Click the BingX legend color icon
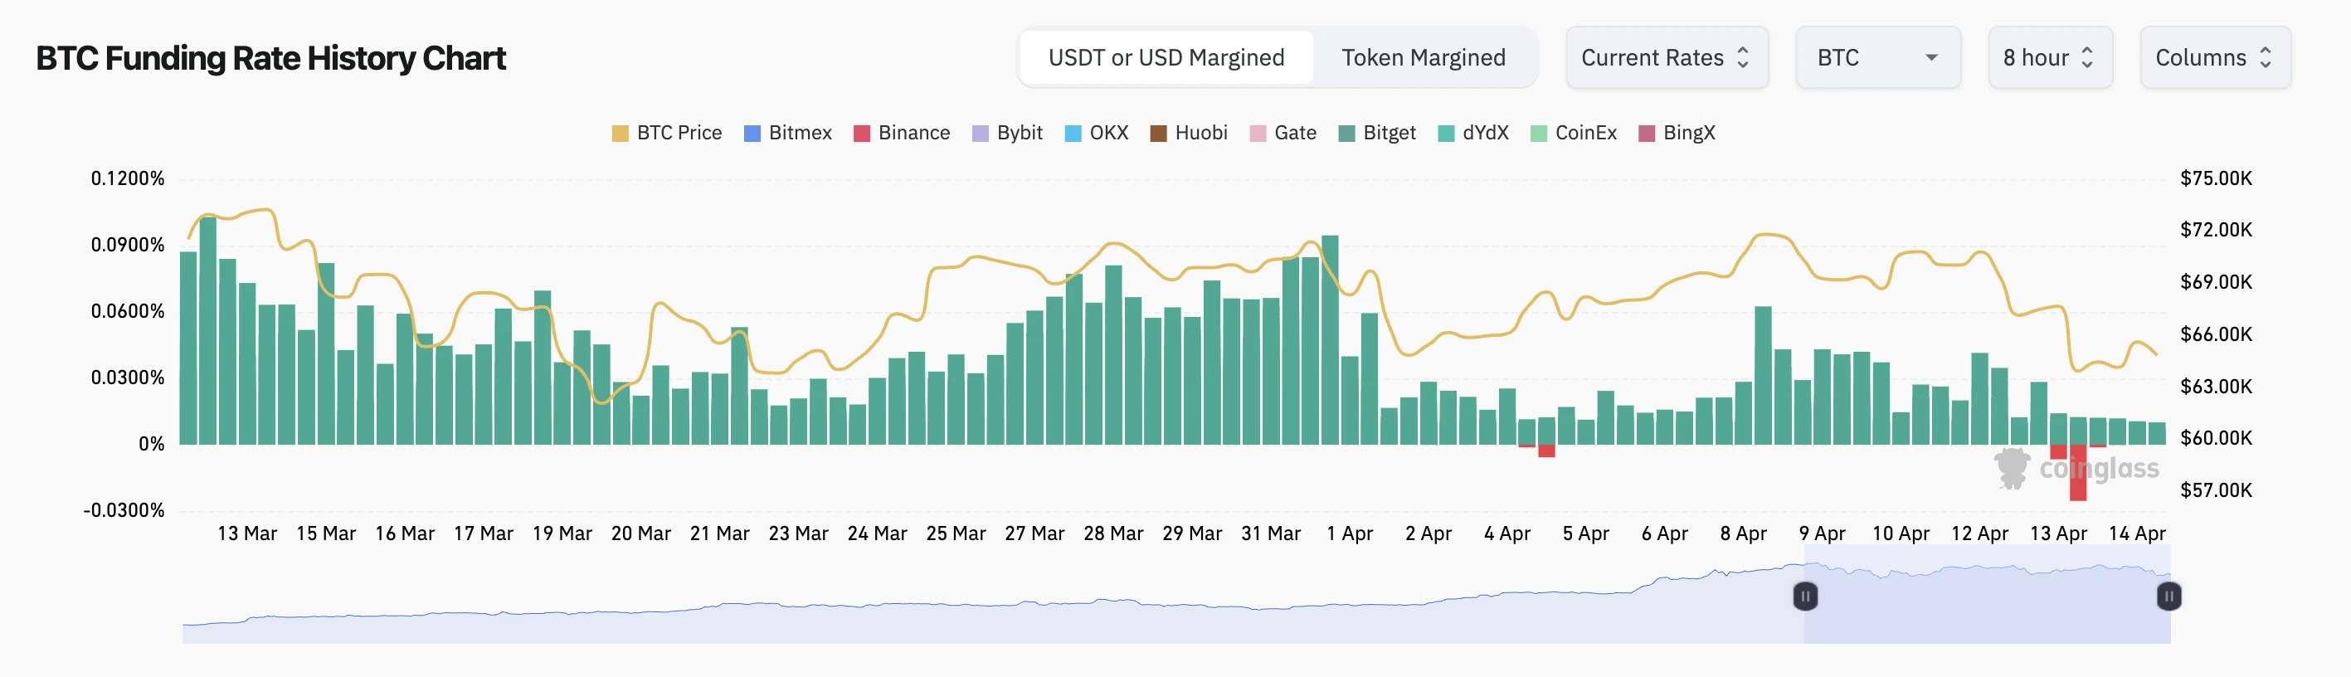This screenshot has width=2351, height=677. click(1647, 134)
